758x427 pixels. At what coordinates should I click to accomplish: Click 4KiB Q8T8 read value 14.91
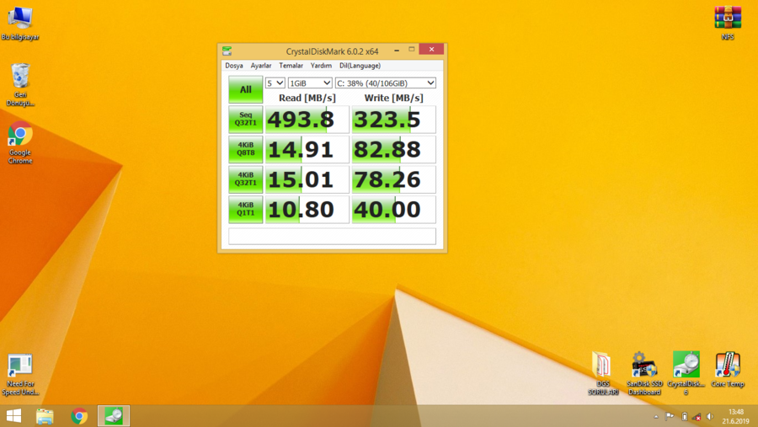tap(307, 149)
